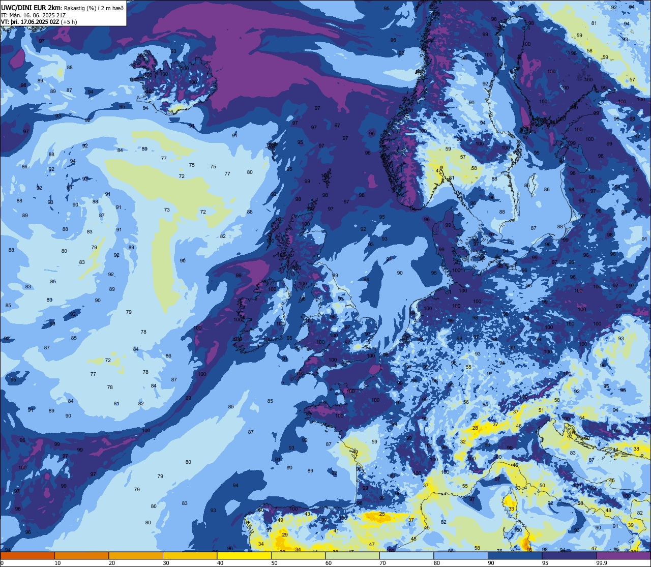651x567 pixels.
Task: Click the humidity value "53" on the map
Action: [518, 488]
